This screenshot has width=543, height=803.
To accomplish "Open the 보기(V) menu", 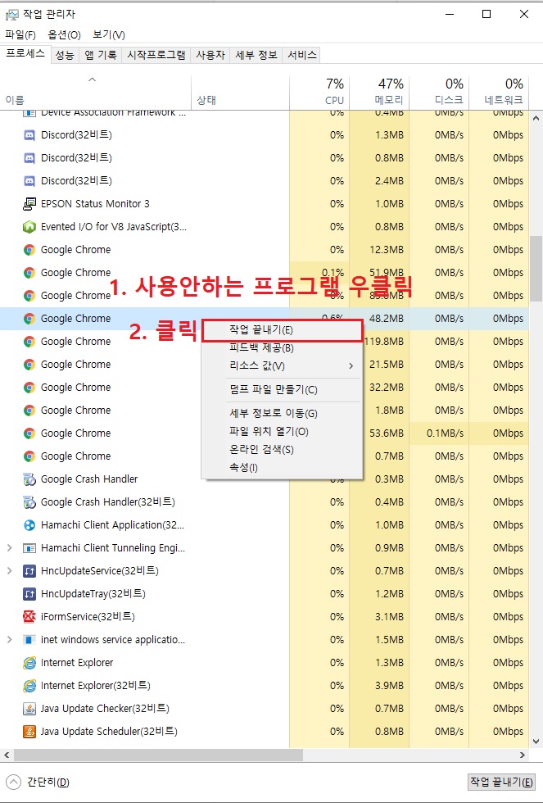I will [108, 34].
